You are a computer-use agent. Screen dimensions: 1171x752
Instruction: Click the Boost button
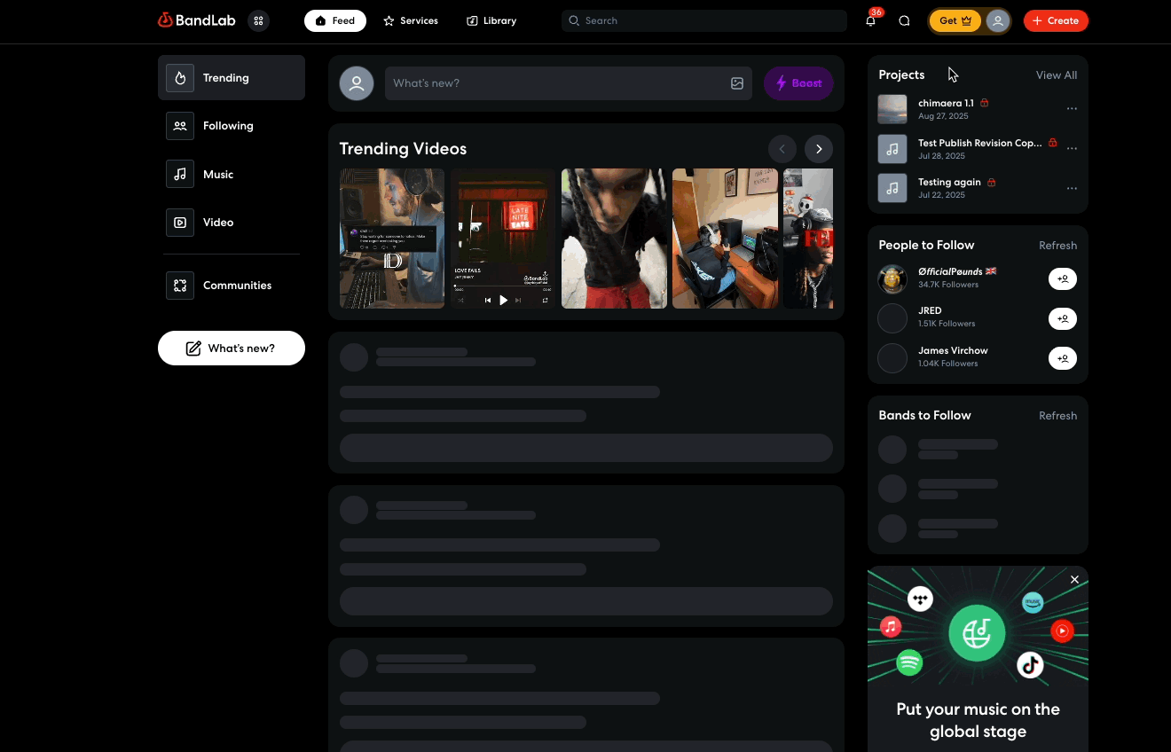click(798, 82)
